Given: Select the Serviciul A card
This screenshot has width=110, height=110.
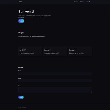Looking at the screenshot, I should click(30, 51).
